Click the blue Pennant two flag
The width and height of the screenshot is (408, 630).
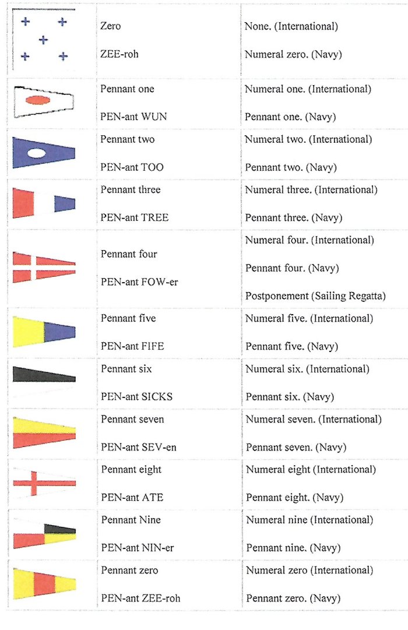(44, 153)
